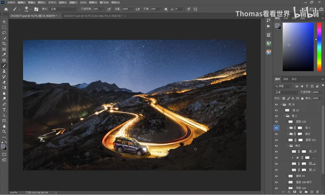
Task: Open the layer blend mode 正常 dropdown
Action: (x=286, y=93)
